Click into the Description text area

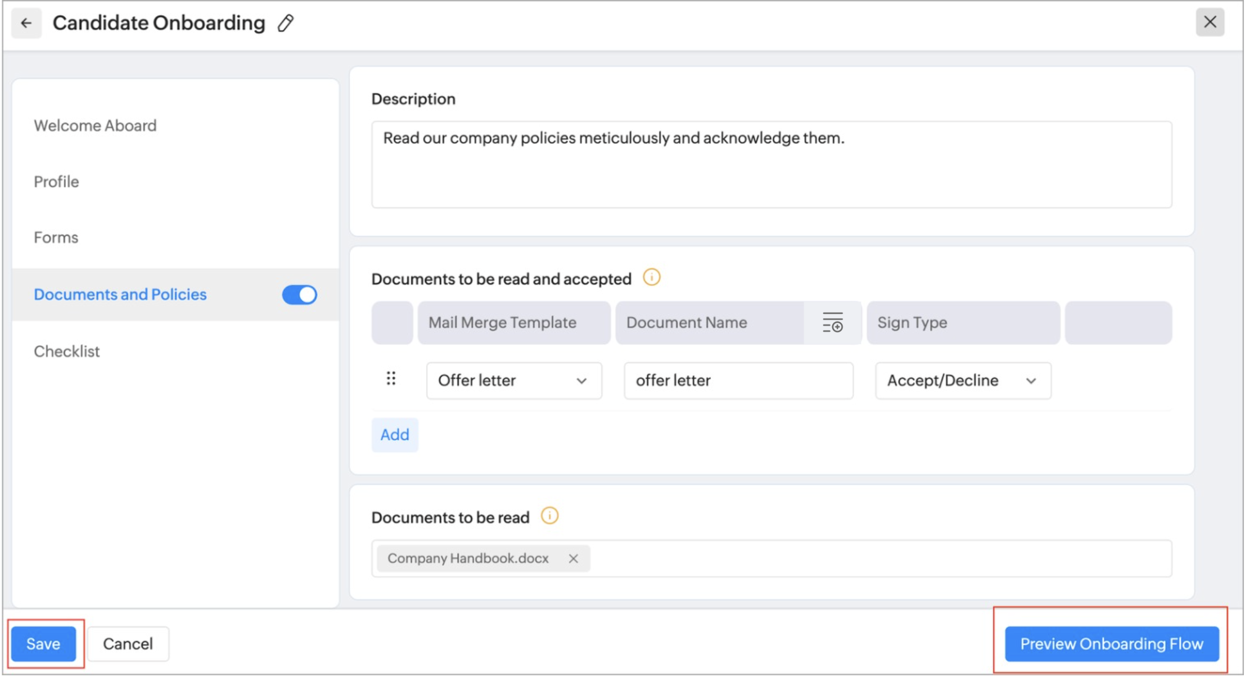coord(771,165)
